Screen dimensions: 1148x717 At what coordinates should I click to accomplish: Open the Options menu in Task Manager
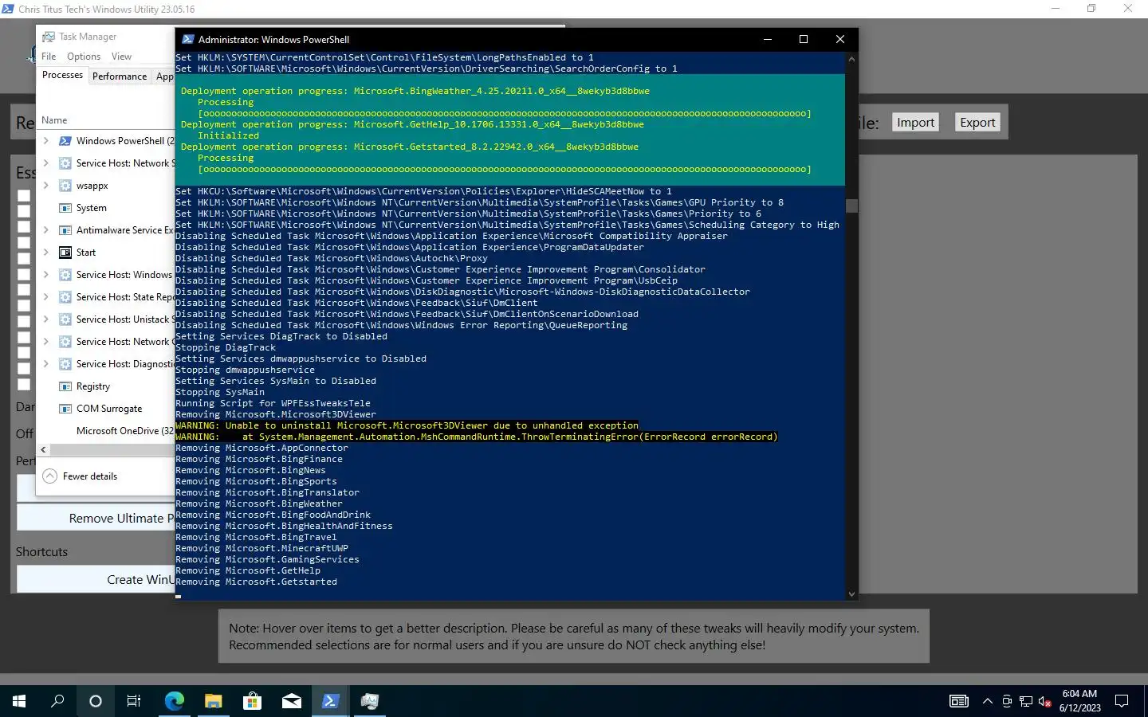point(84,57)
